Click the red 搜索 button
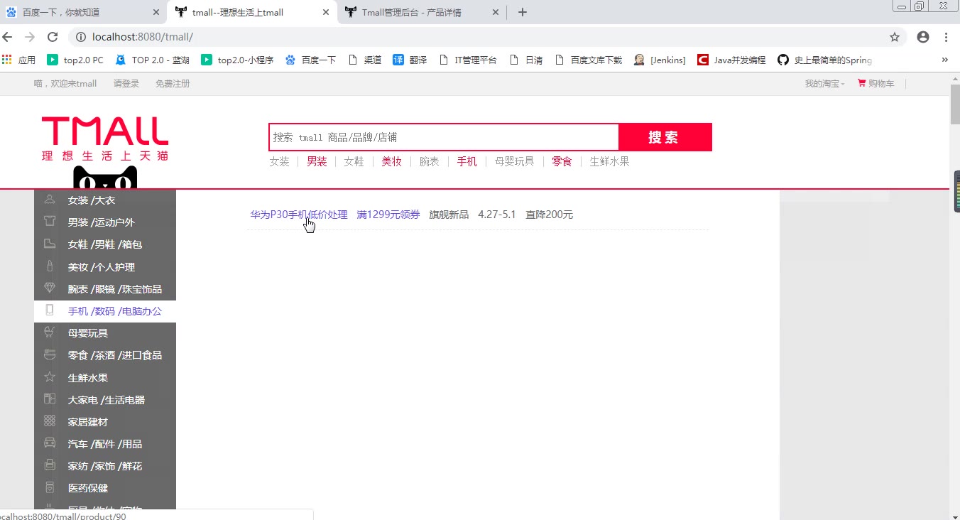The image size is (960, 520). click(665, 137)
